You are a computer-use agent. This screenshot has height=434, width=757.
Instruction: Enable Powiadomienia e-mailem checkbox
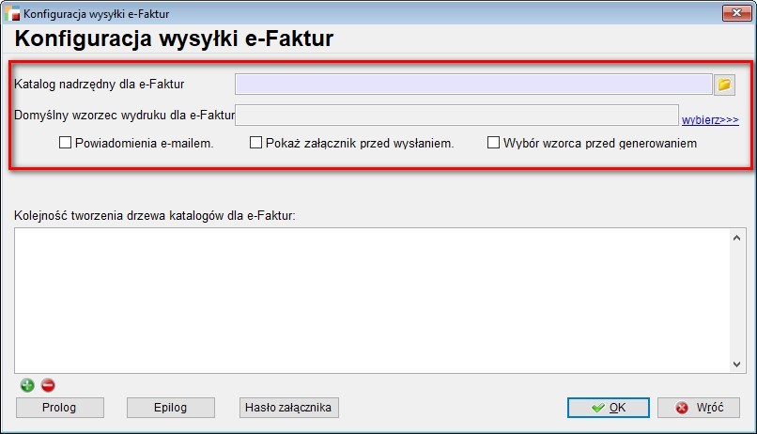65,143
